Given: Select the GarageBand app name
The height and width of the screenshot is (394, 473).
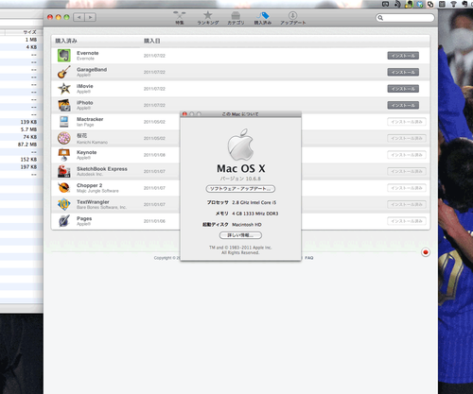Looking at the screenshot, I should click(x=92, y=70).
